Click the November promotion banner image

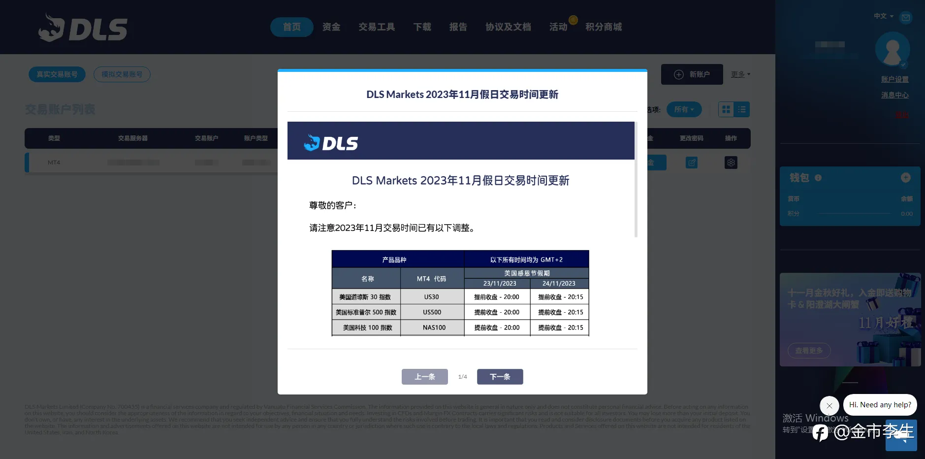(x=850, y=319)
